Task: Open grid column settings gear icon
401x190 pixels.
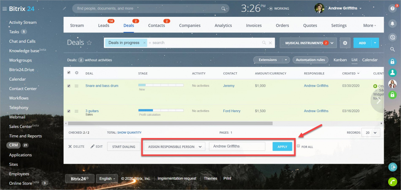Action: tap(76, 73)
